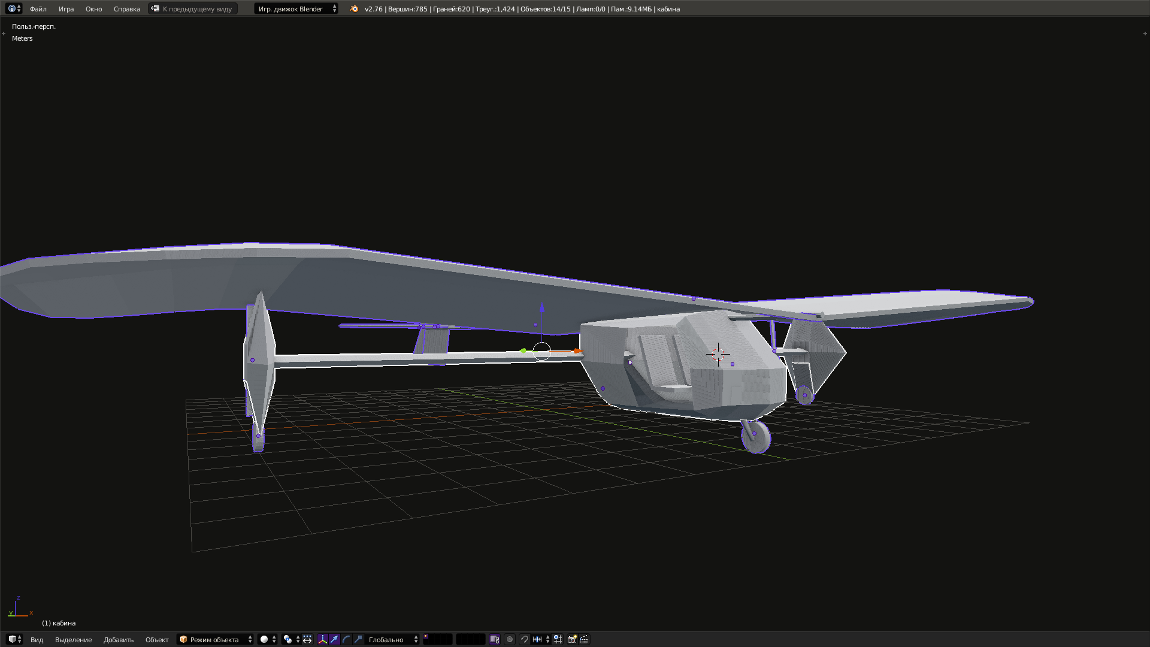The width and height of the screenshot is (1150, 647).
Task: Open the Игр. движок Blender engine selector
Action: coord(296,8)
